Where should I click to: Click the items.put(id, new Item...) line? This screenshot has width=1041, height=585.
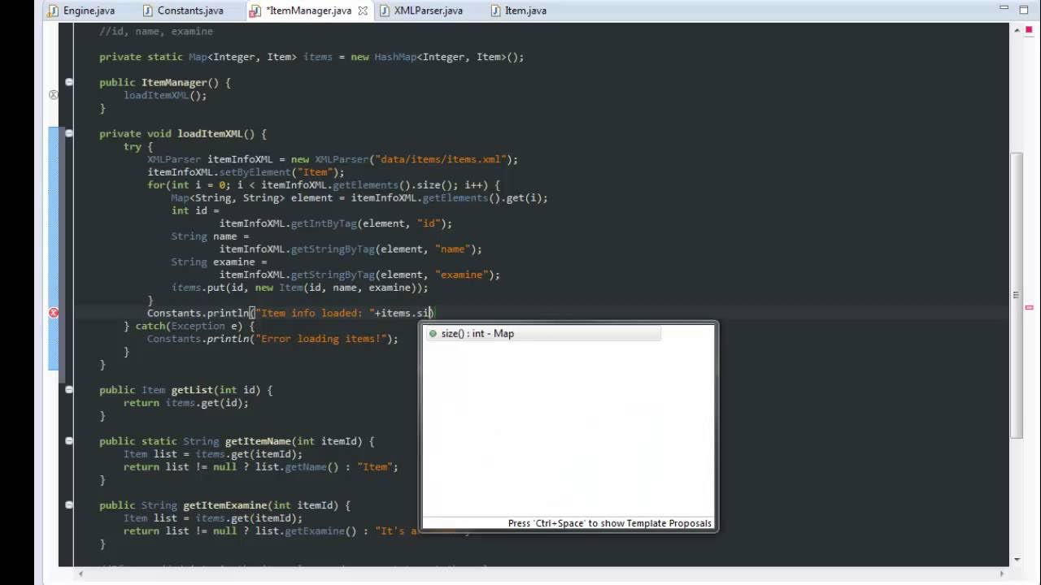point(299,288)
